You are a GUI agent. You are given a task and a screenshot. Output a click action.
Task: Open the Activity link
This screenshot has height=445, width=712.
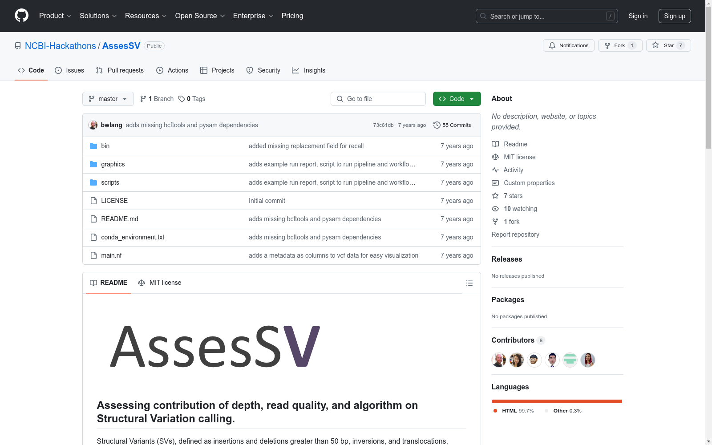507,170
